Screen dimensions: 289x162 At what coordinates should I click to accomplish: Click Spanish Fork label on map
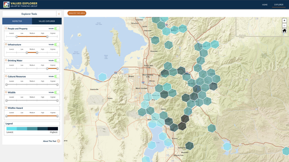178,155
